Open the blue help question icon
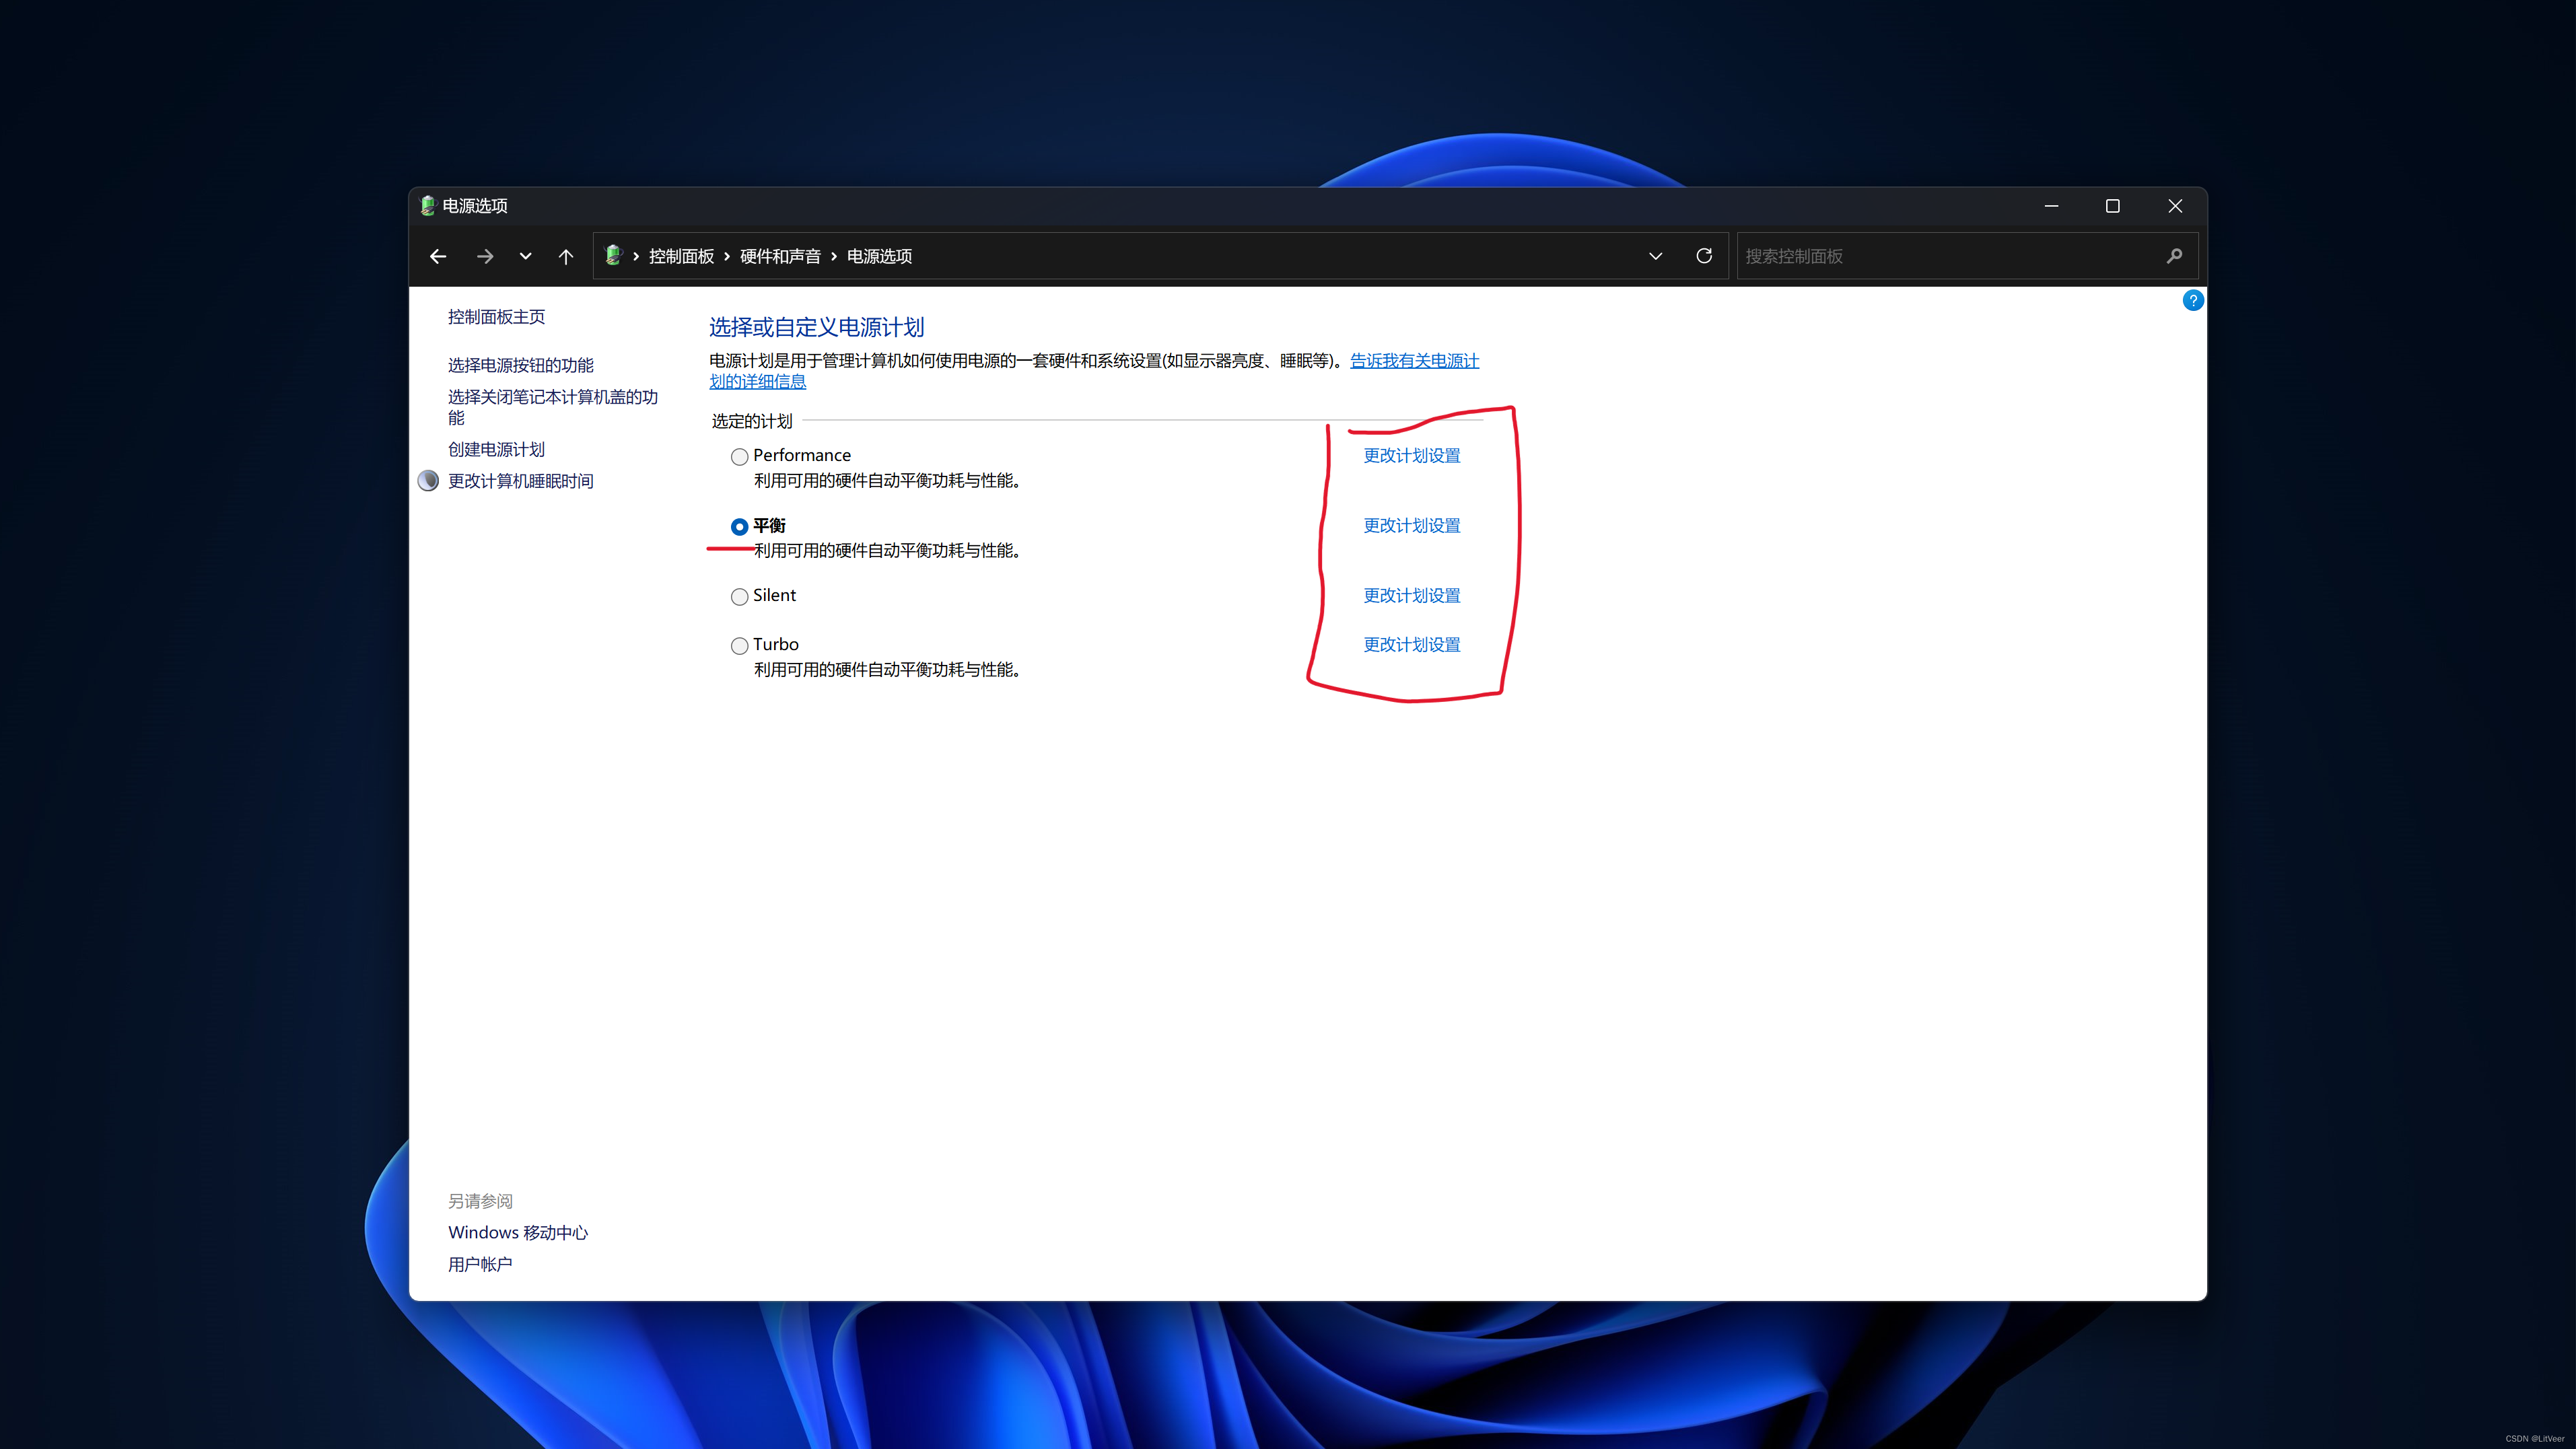The height and width of the screenshot is (1449, 2576). 2192,300
